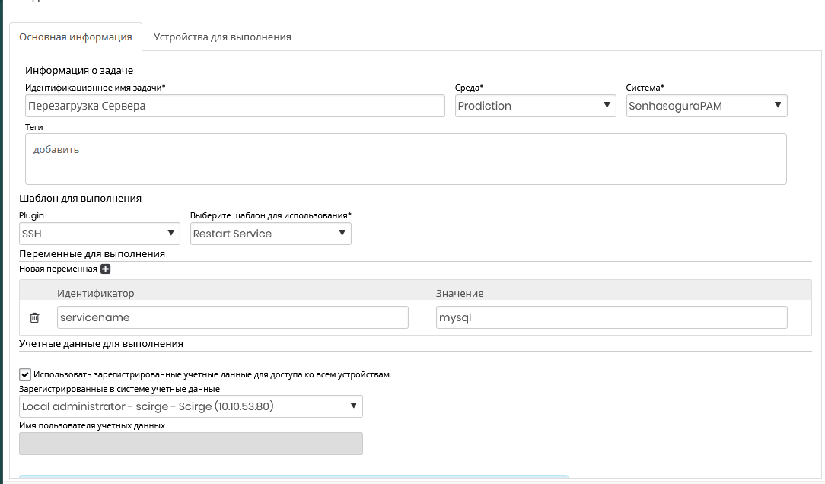
Task: Open the template dropdown showing Restart Service
Action: [270, 234]
